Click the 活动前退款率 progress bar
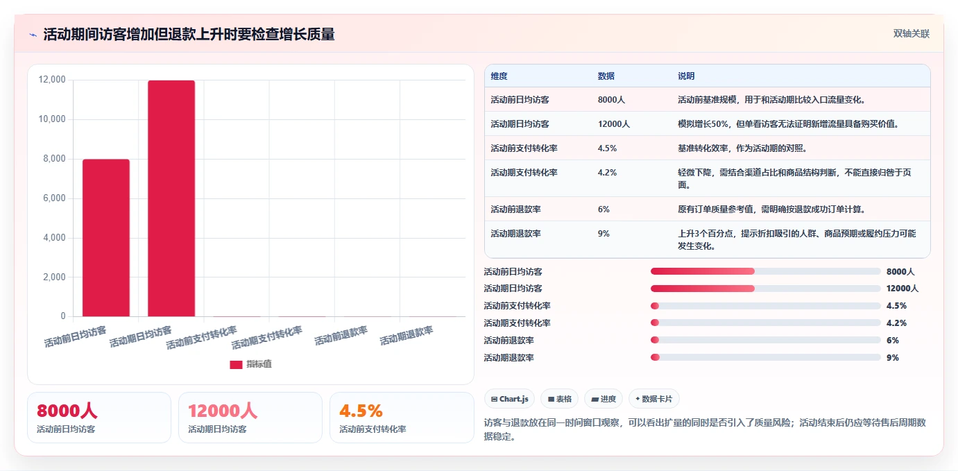The height and width of the screenshot is (471, 958). 766,341
